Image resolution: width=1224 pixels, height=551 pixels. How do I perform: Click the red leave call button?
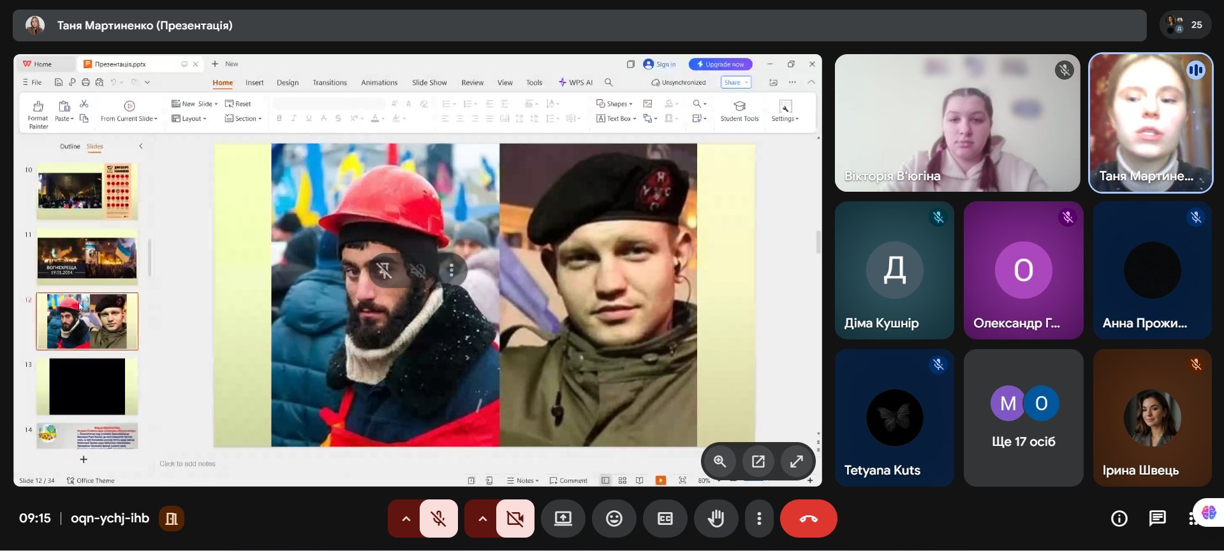coord(808,519)
